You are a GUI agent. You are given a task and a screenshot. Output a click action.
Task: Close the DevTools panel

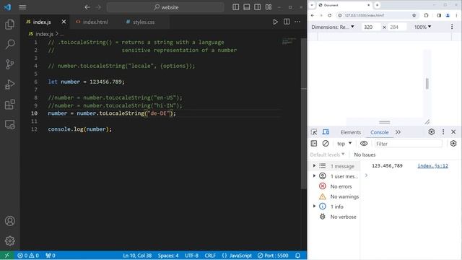pyautogui.click(x=453, y=131)
